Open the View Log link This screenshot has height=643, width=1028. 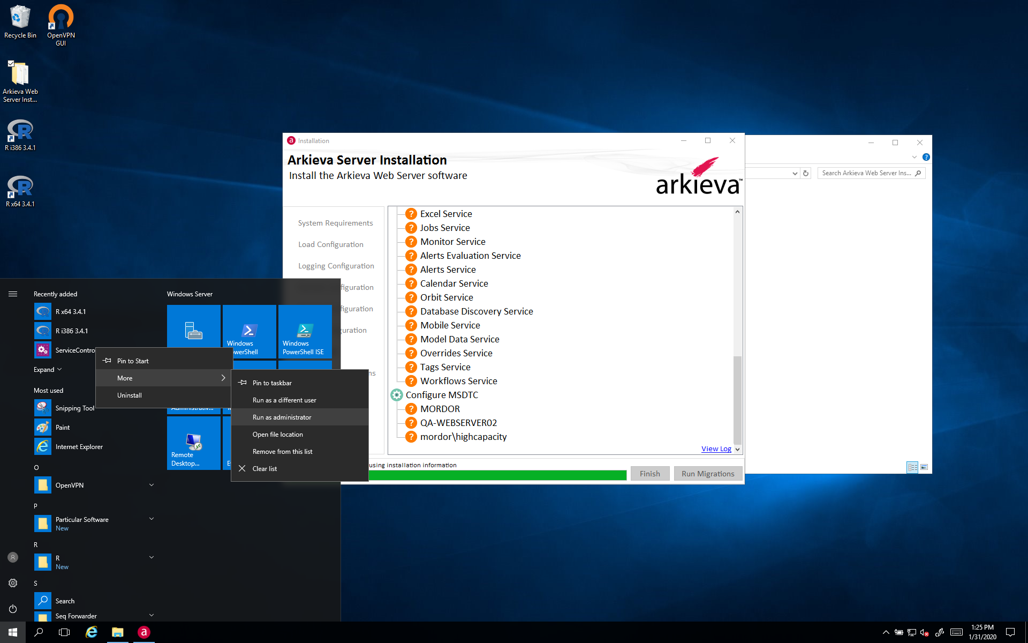pyautogui.click(x=716, y=448)
